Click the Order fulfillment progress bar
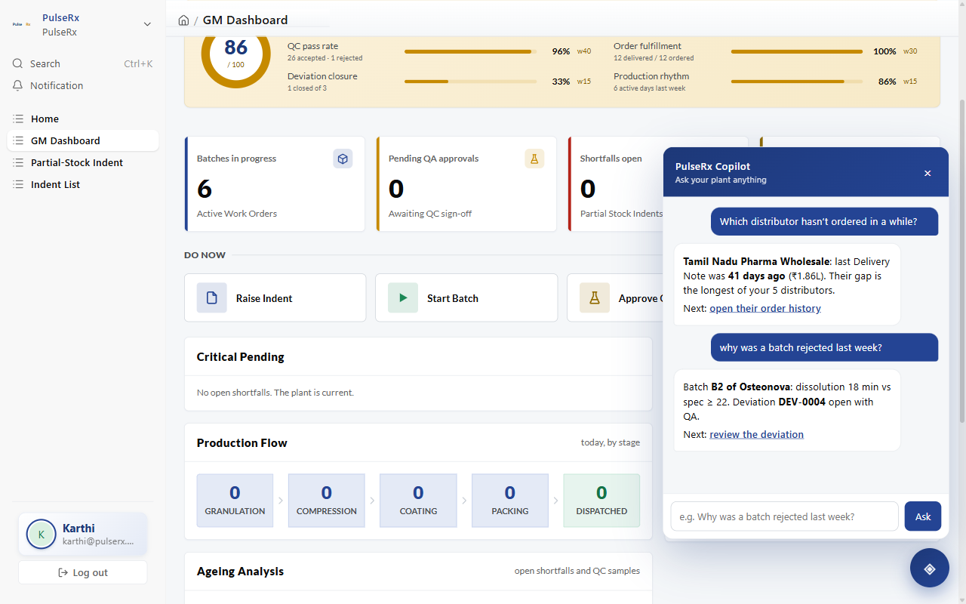Image resolution: width=966 pixels, height=604 pixels. (x=797, y=51)
